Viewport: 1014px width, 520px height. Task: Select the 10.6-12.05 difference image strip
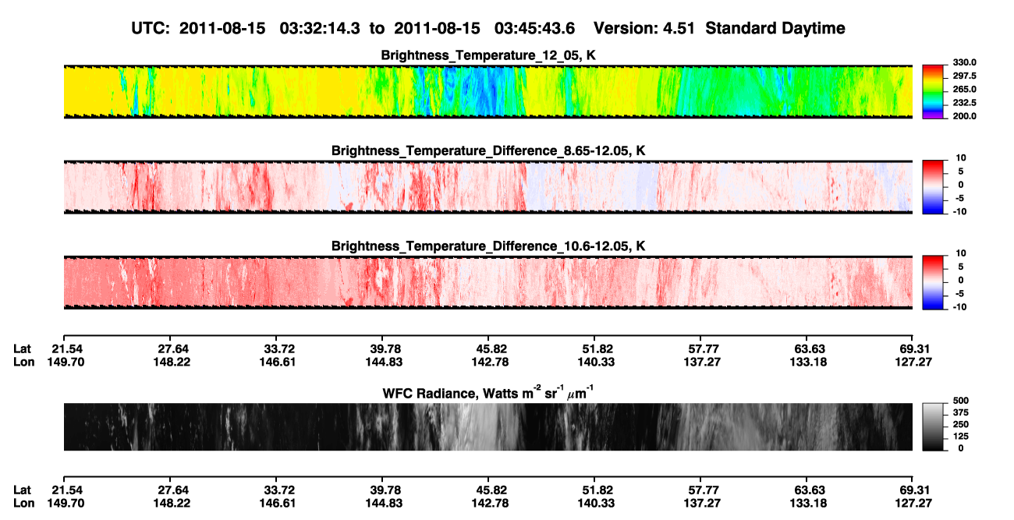click(x=487, y=282)
